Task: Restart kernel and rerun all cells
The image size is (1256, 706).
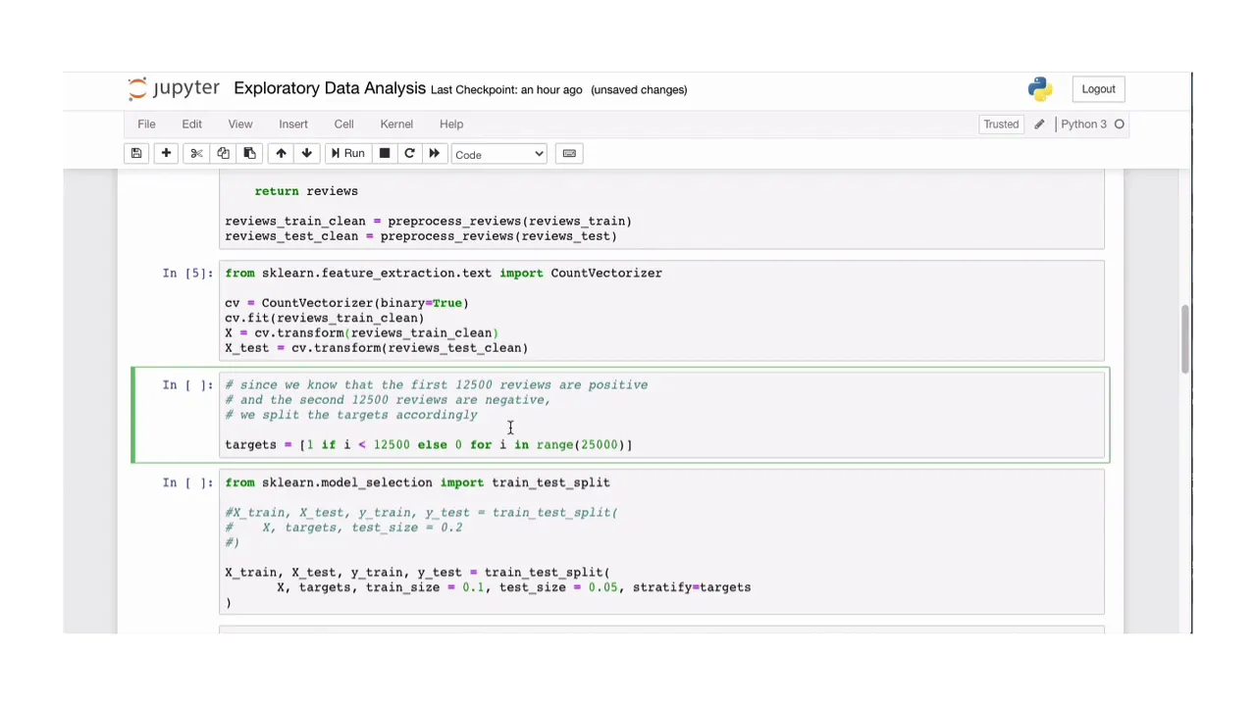Action: (434, 154)
